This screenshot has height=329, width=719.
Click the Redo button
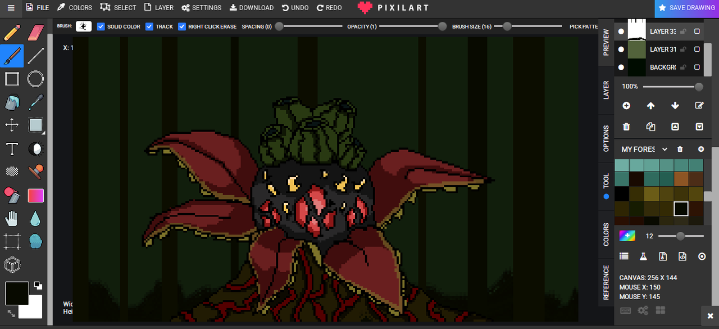329,8
